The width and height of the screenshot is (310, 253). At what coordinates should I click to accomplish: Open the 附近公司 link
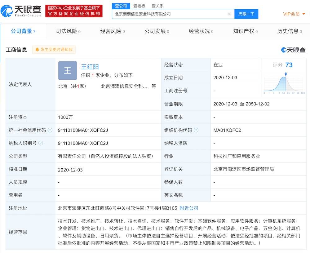pyautogui.click(x=189, y=208)
